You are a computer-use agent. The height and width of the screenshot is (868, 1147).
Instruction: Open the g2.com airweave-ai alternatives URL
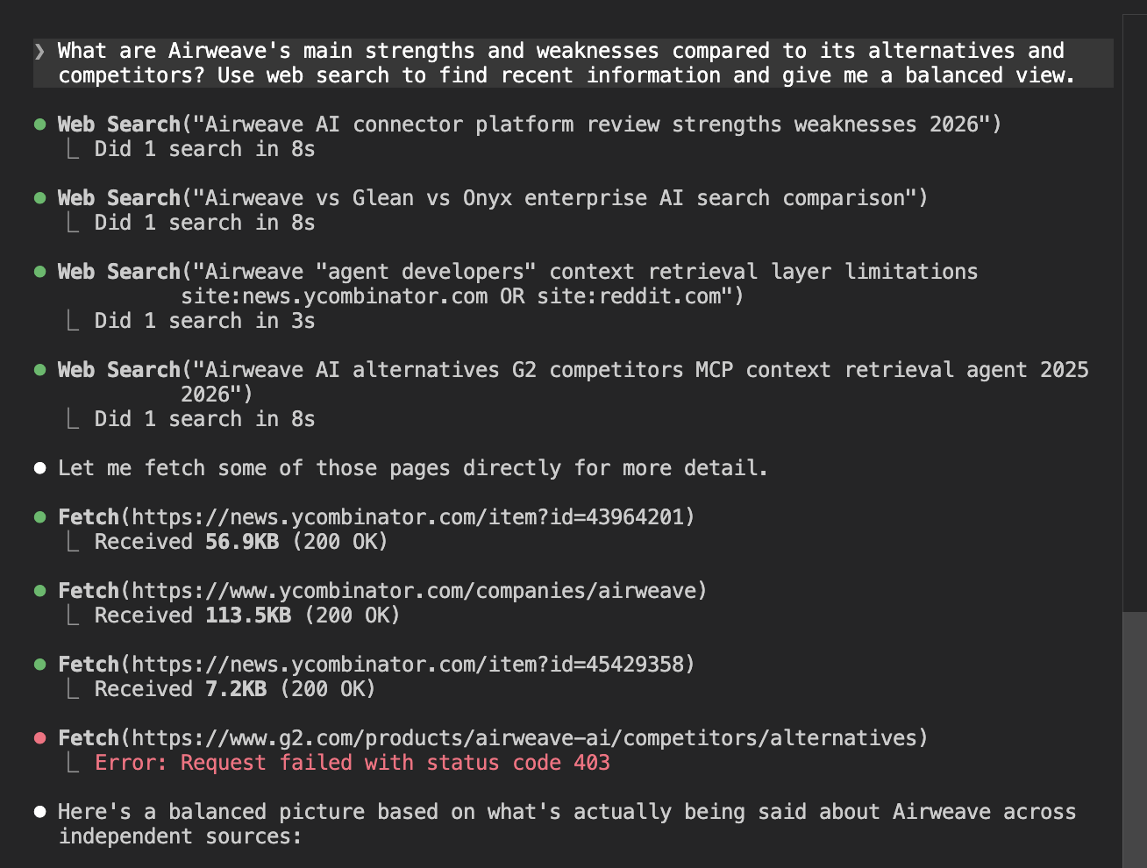(x=529, y=738)
